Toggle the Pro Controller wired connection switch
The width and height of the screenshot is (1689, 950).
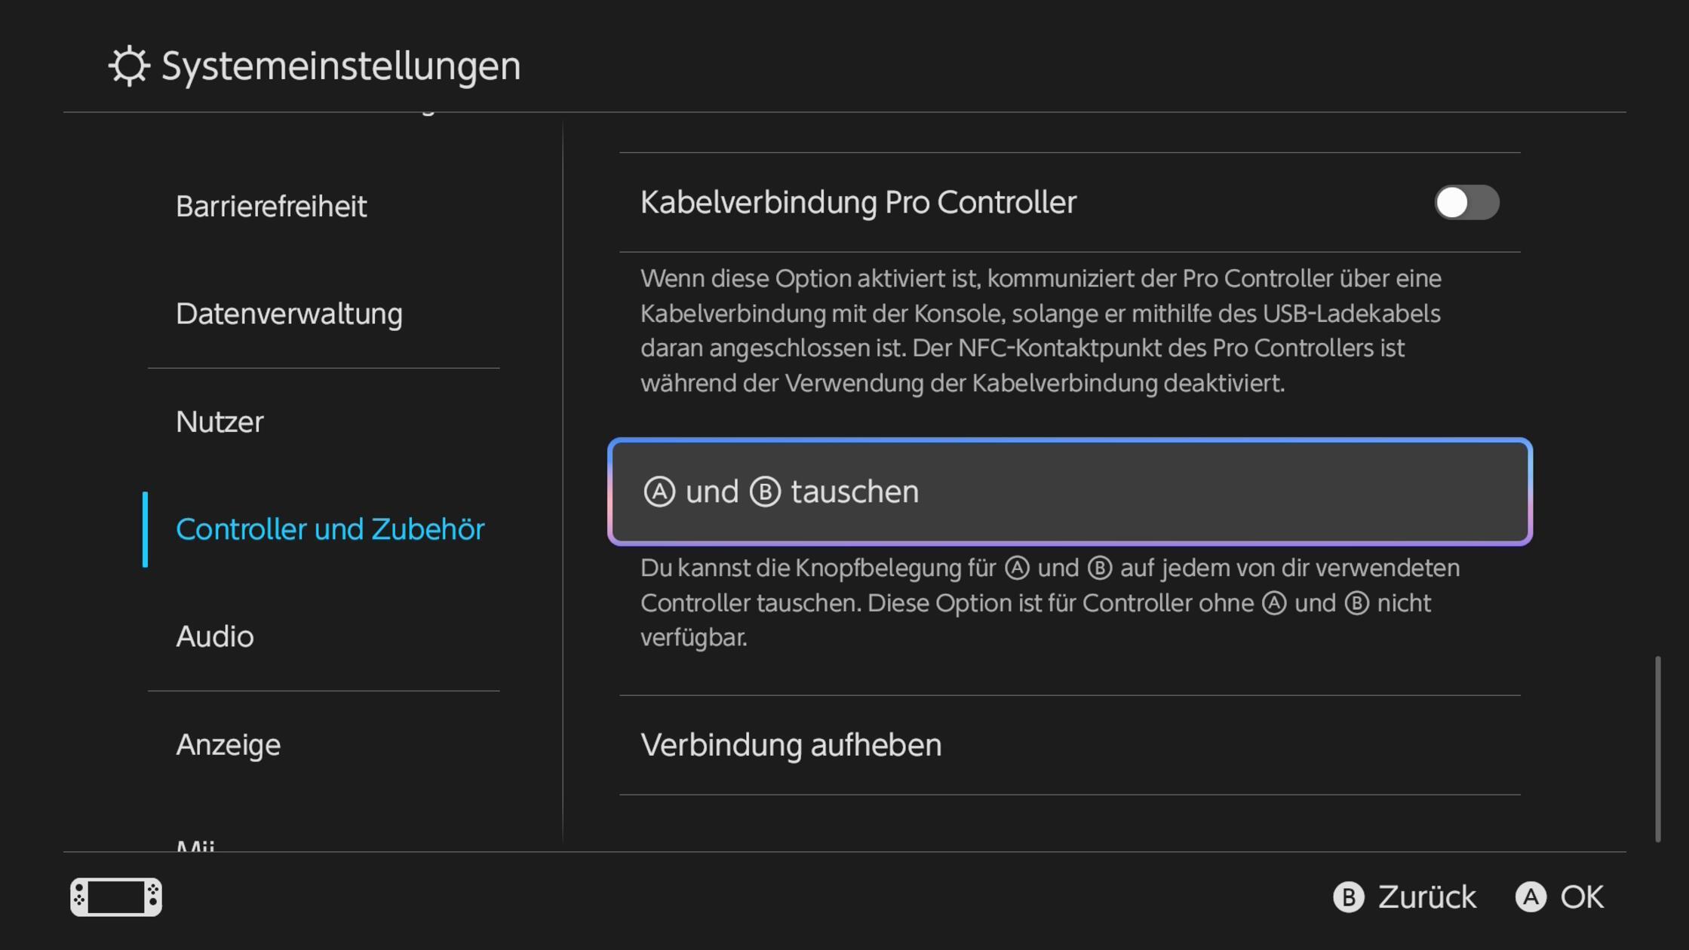1466,202
